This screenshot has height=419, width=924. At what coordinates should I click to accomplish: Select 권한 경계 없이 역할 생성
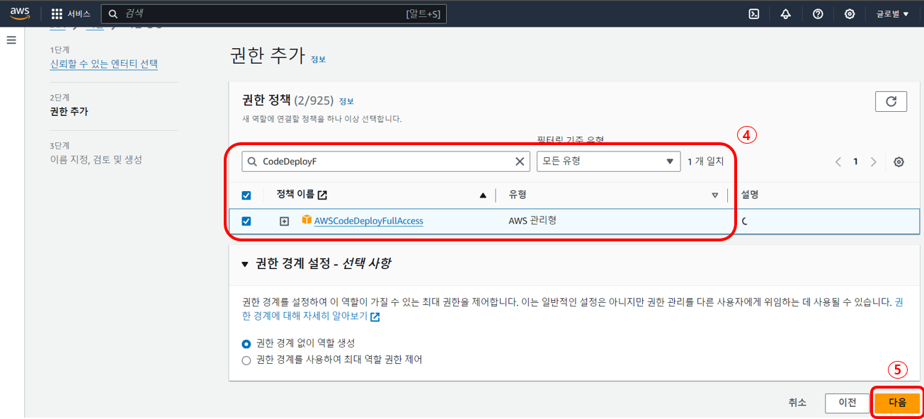(x=246, y=343)
